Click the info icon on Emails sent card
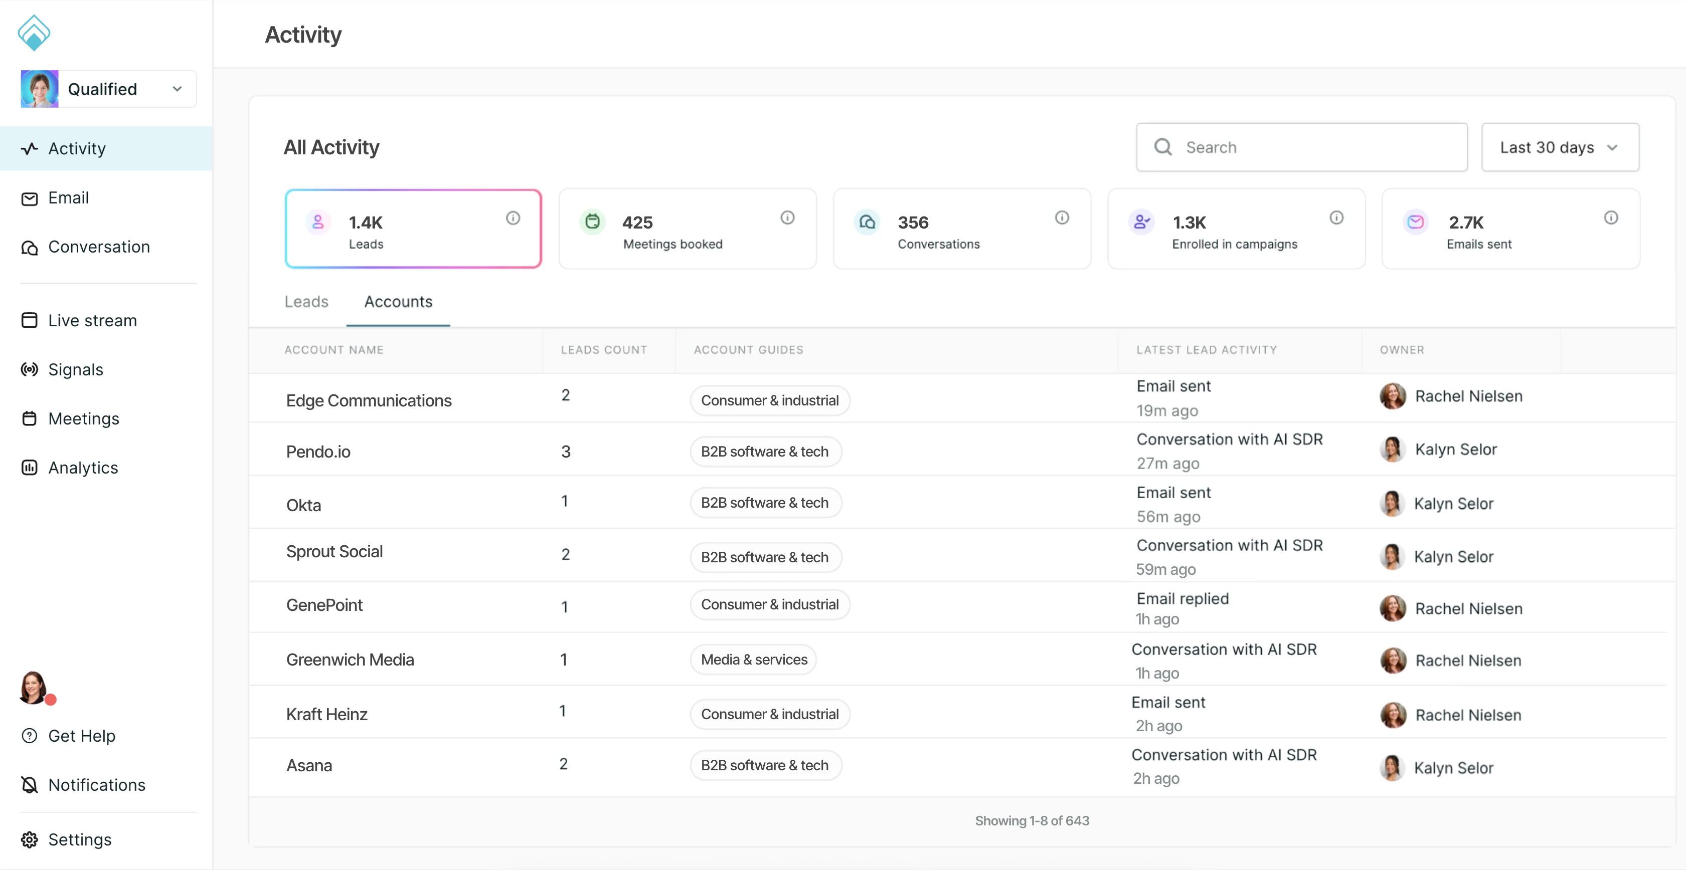 pyautogui.click(x=1611, y=217)
